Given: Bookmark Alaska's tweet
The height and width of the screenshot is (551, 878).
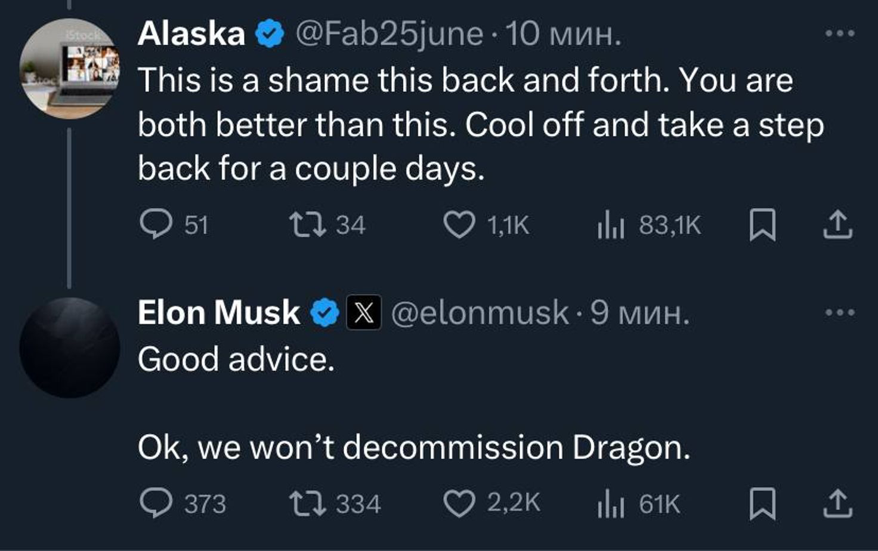Looking at the screenshot, I should click(762, 225).
